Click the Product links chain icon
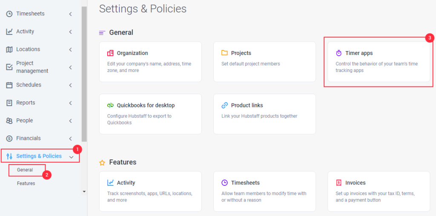 pyautogui.click(x=224, y=106)
